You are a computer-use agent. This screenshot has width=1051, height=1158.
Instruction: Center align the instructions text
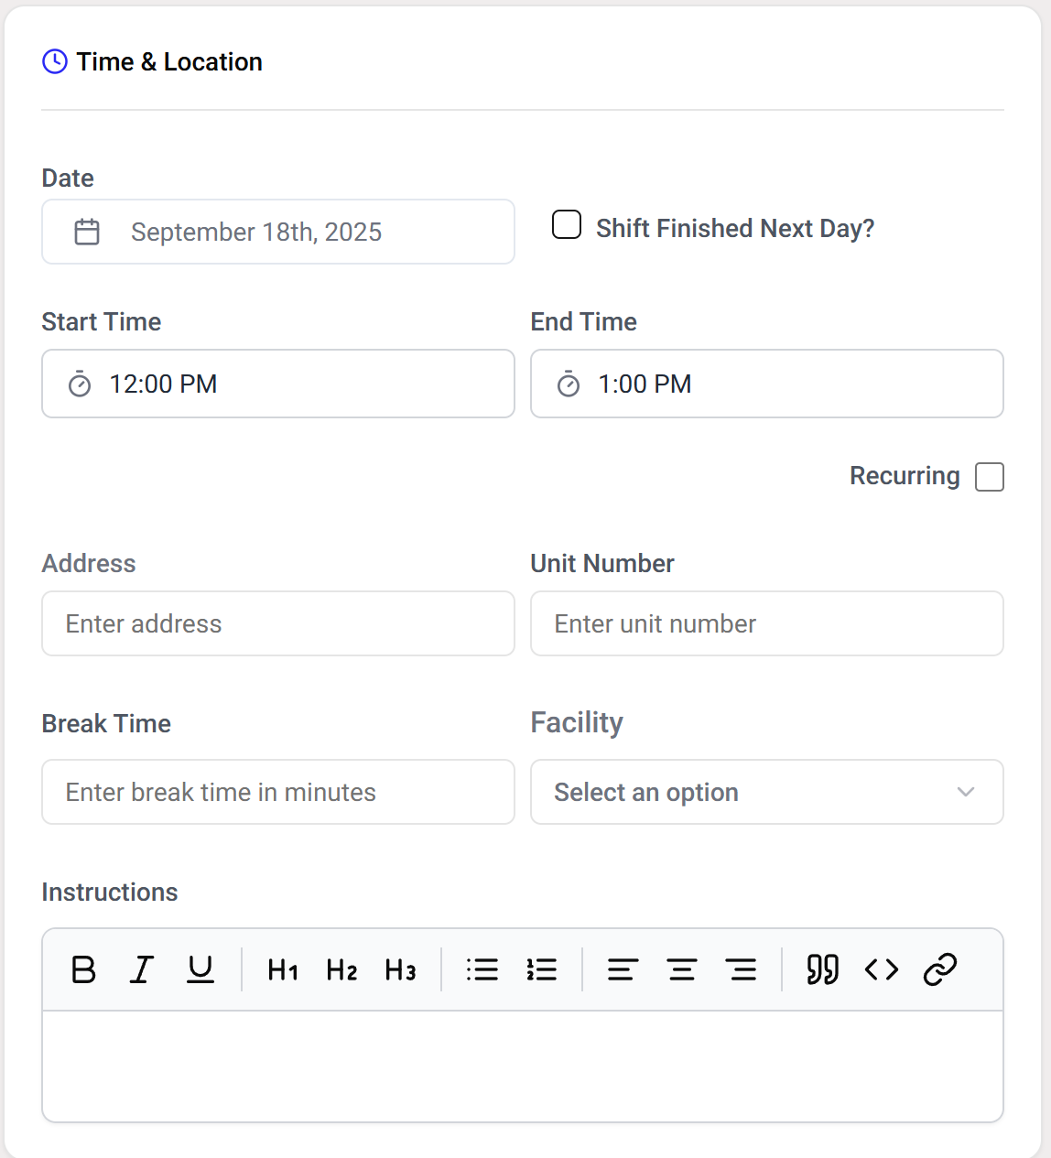(682, 969)
